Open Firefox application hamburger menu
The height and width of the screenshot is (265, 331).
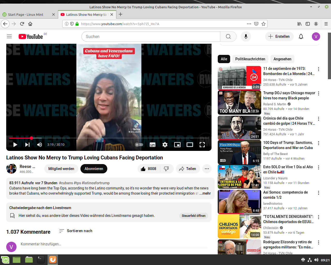(326, 24)
